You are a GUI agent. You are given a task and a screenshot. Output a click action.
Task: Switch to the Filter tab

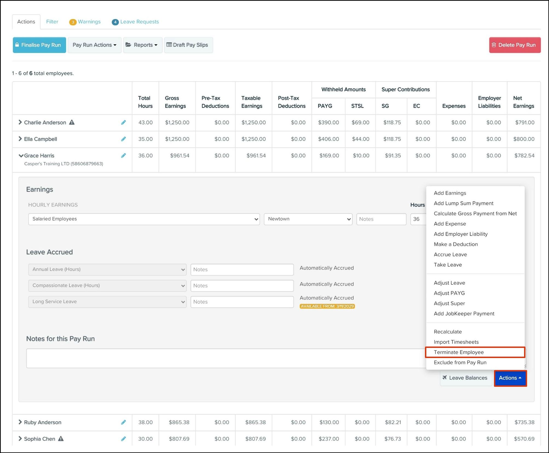click(52, 22)
